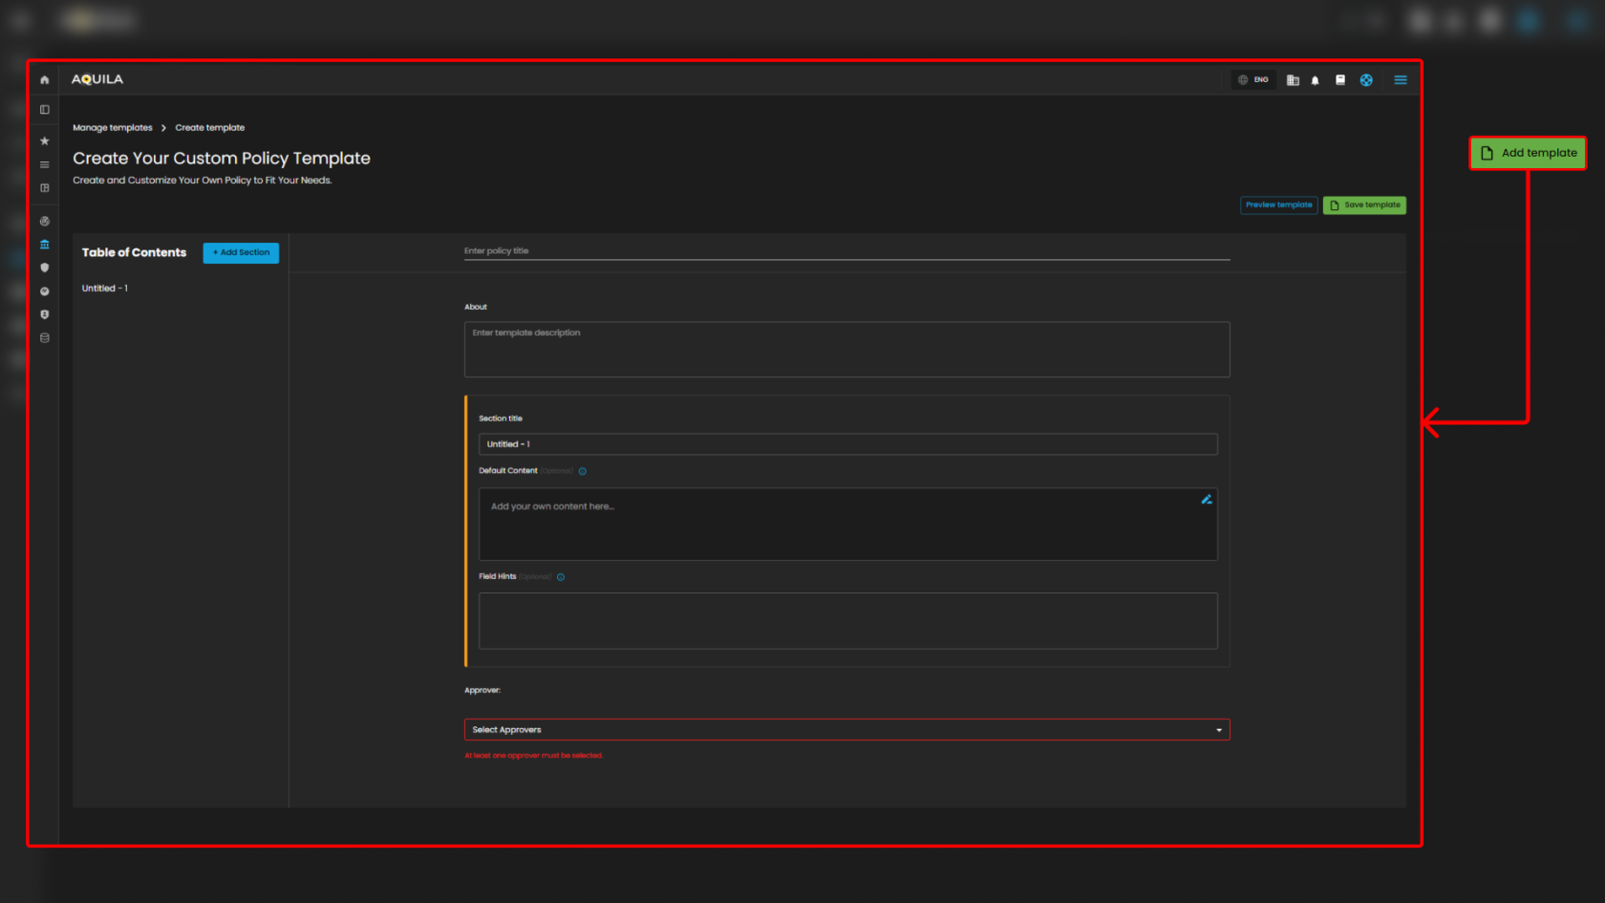Click the info icon beside Field Hints
The image size is (1605, 903).
[x=561, y=577]
